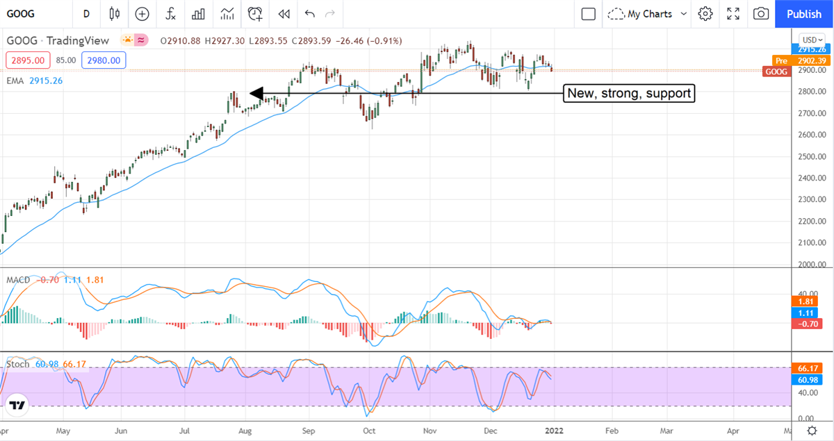
Task: Select the MACD indicator legend
Action: [x=17, y=279]
